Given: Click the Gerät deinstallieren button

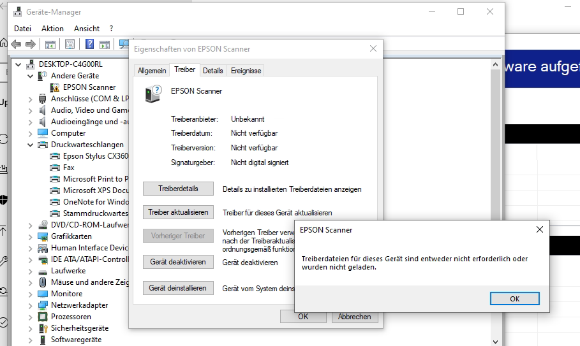Looking at the screenshot, I should 178,288.
